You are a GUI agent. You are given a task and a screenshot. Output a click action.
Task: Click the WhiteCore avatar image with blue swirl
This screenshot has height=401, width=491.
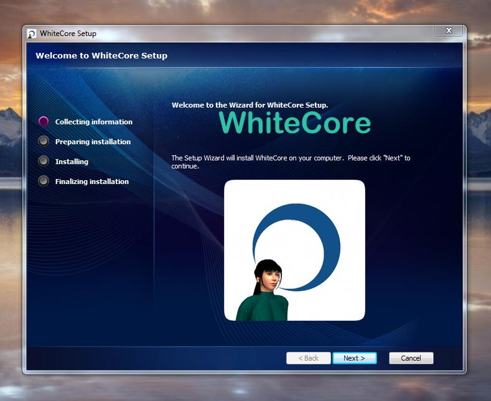[x=295, y=250]
